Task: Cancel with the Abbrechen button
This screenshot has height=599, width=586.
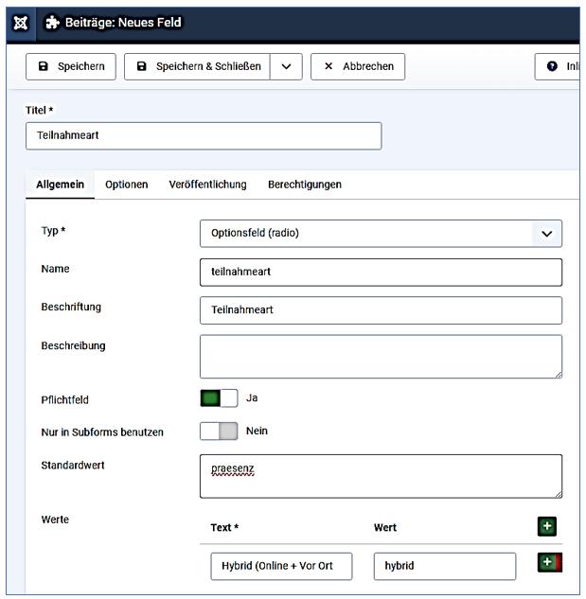Action: point(358,66)
